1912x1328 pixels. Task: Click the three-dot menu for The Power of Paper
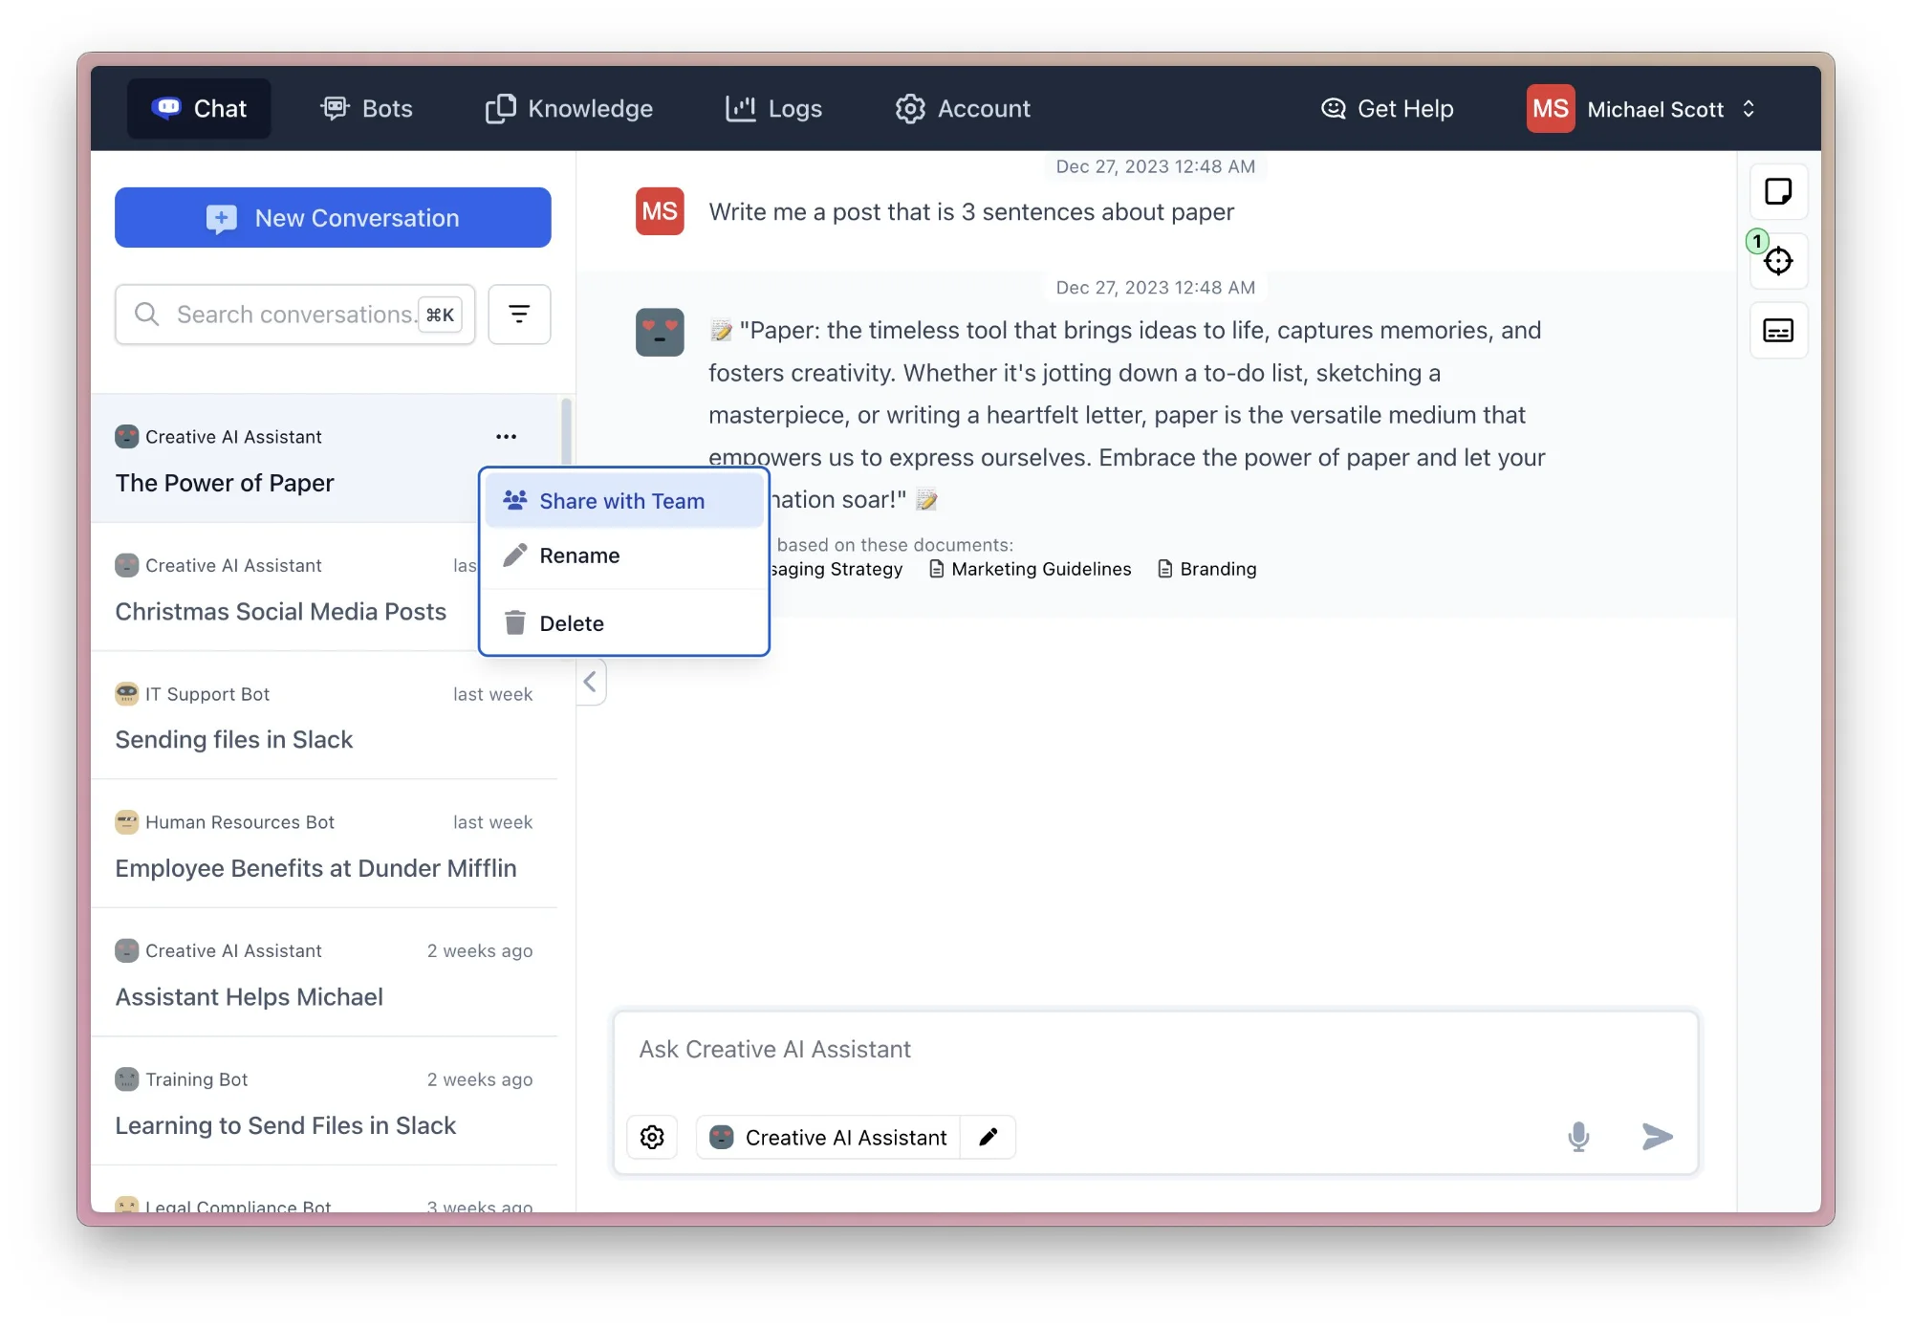pos(506,437)
